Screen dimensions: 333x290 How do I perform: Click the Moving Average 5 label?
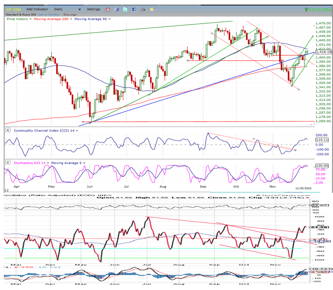(66, 163)
